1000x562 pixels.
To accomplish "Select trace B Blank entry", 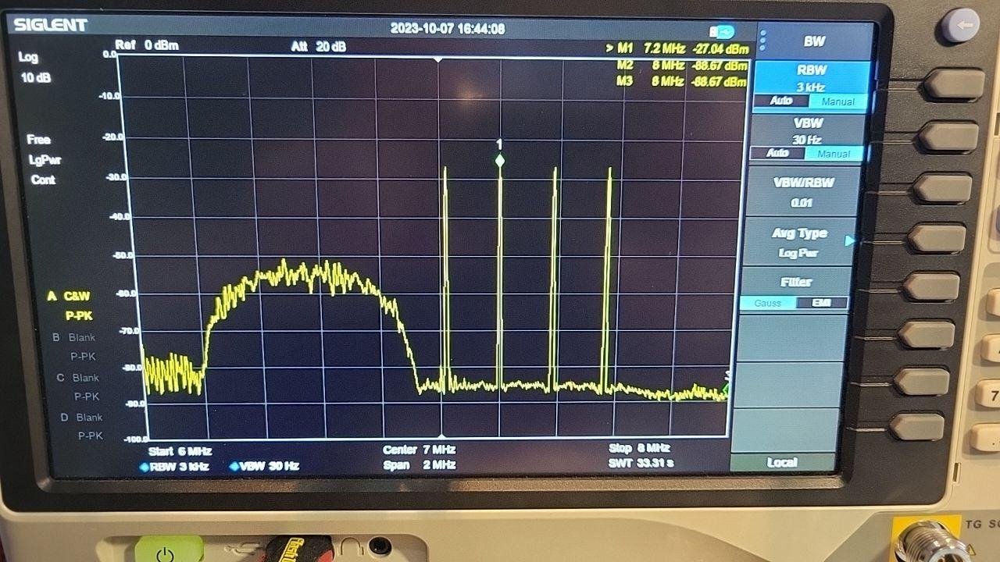I will (75, 338).
